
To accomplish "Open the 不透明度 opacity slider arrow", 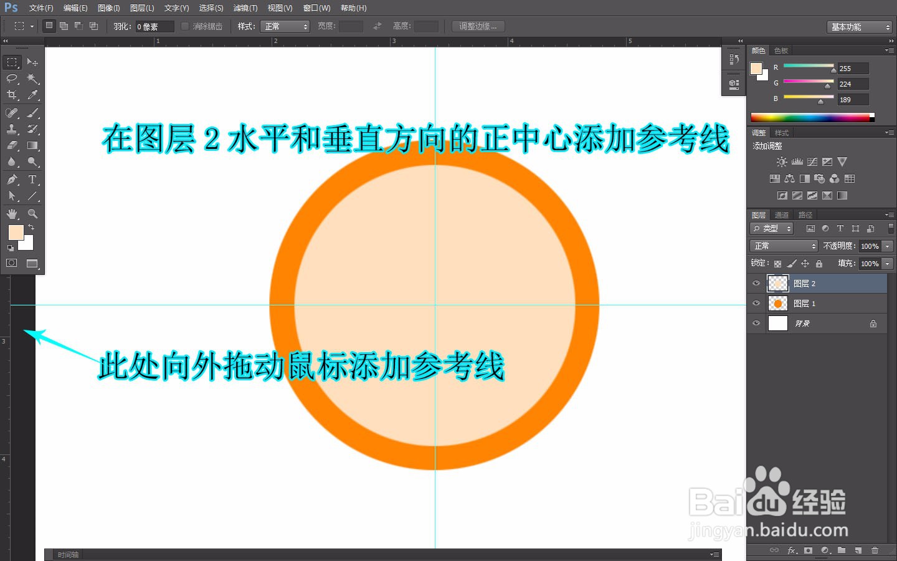I will (x=888, y=246).
